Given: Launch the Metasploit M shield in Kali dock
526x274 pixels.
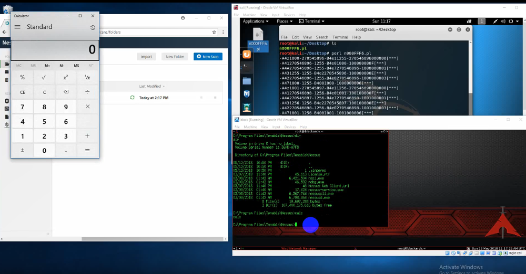Looking at the screenshot, I should [247, 94].
